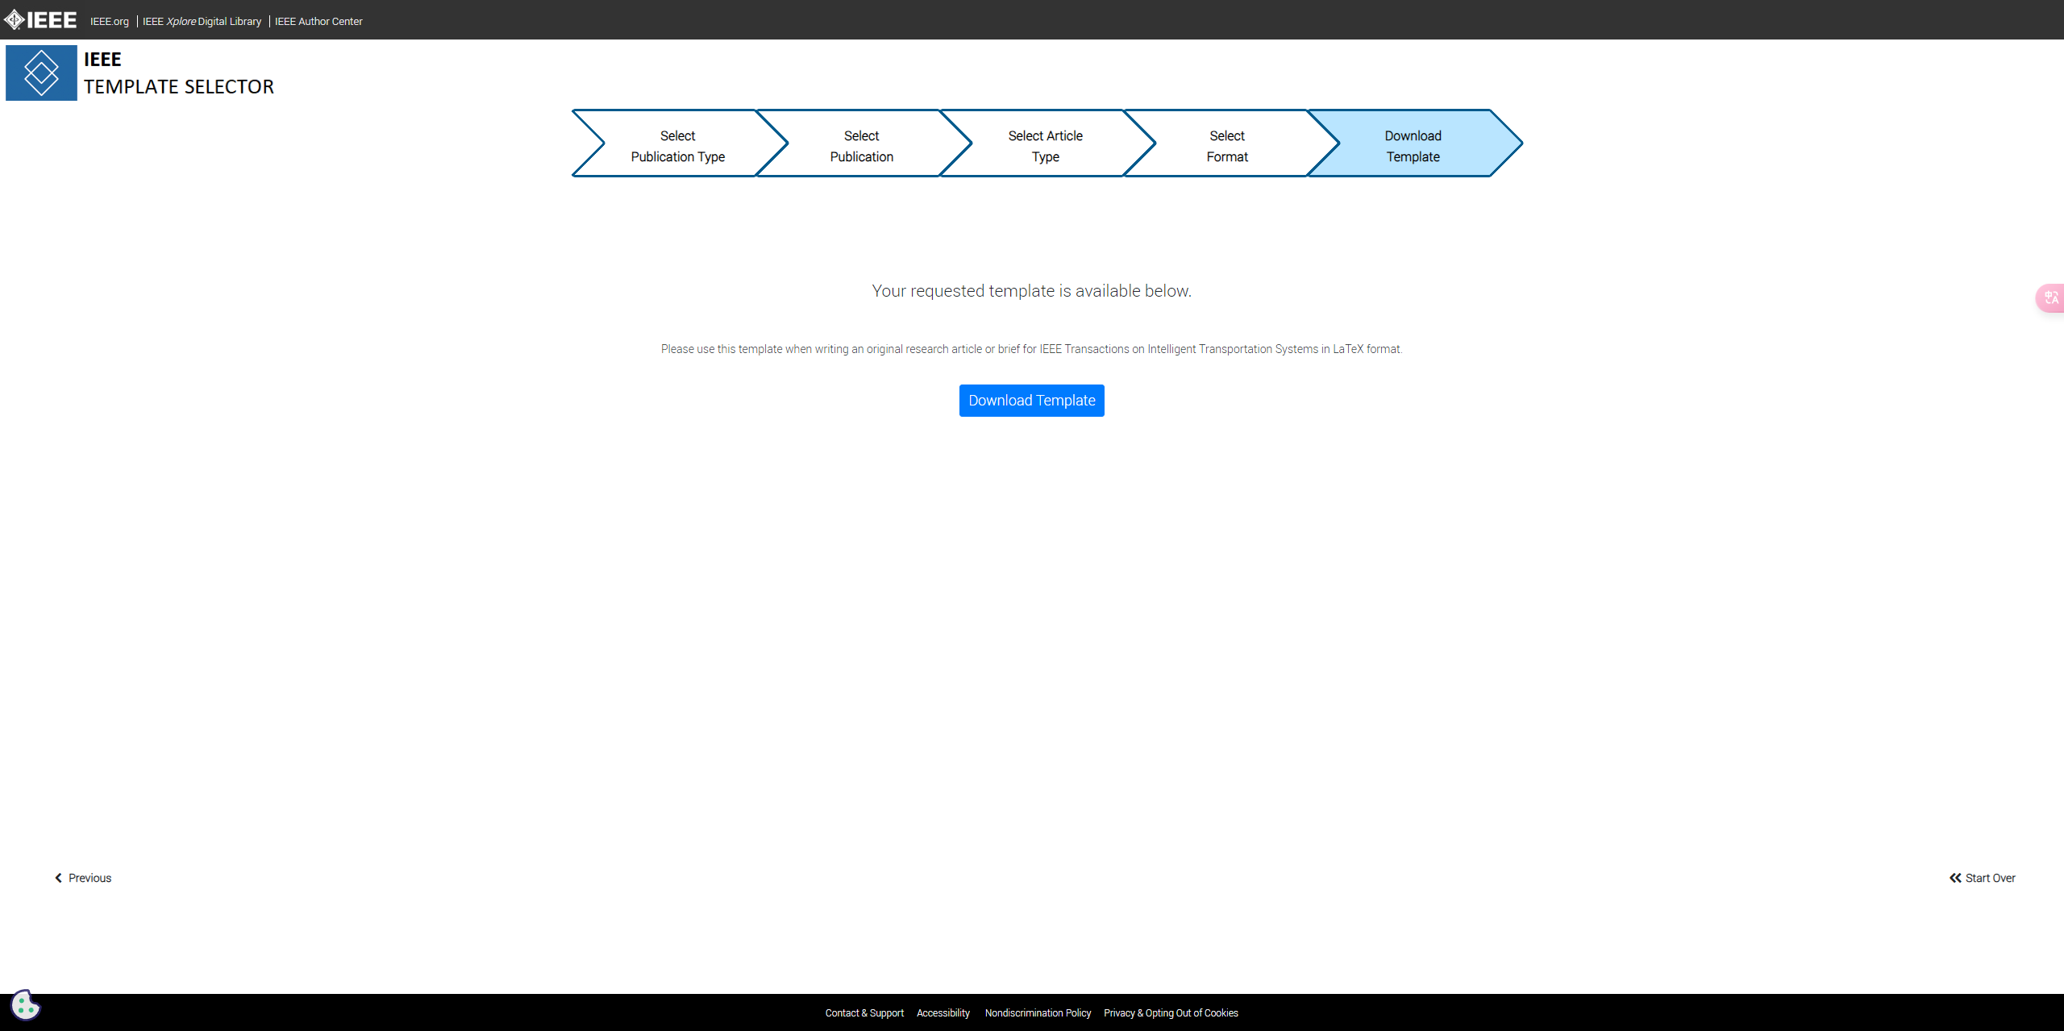Navigate to the Select Article Type step
The width and height of the screenshot is (2064, 1031).
point(1044,145)
